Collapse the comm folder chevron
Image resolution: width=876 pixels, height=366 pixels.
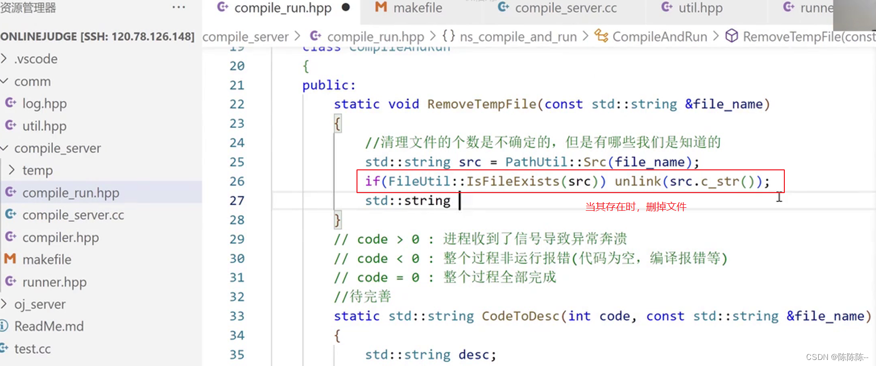(4, 81)
